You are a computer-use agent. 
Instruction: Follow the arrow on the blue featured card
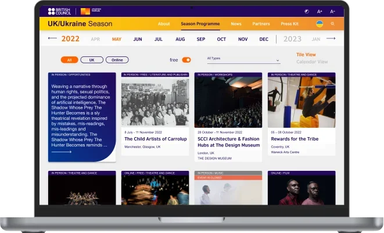click(62, 152)
